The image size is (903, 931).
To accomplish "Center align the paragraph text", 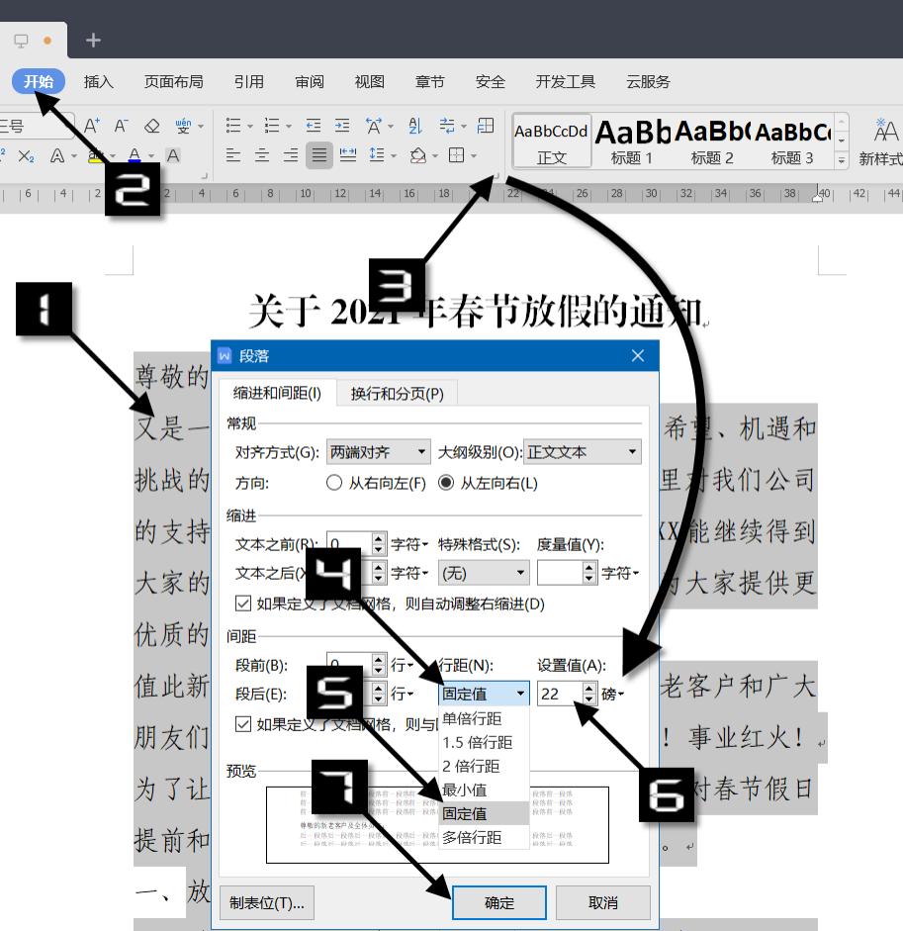I will [260, 155].
